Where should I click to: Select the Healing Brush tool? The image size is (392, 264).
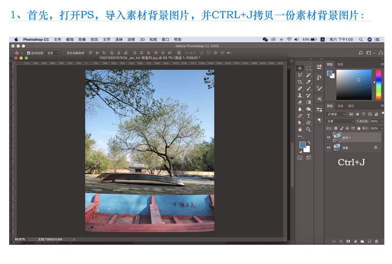(300, 89)
